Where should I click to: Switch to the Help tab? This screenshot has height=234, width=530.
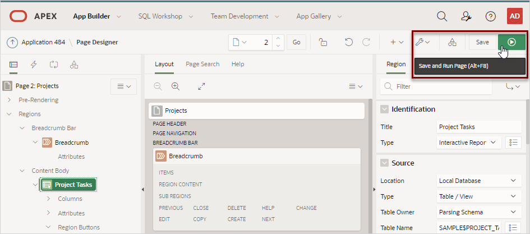pos(238,64)
